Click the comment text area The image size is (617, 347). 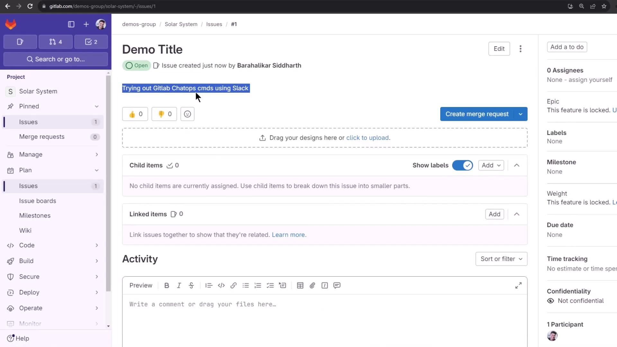[x=325, y=318]
